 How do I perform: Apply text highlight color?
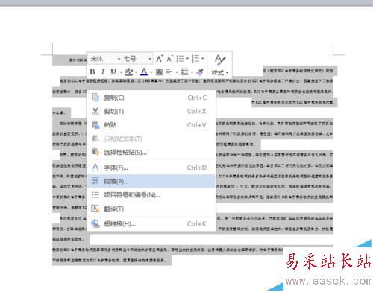pos(129,72)
